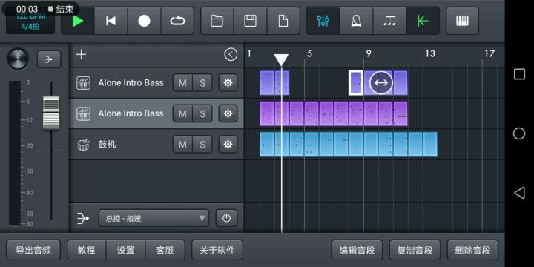Click the master volume fader handle
Screen dimensions: 534x267
click(x=51, y=113)
